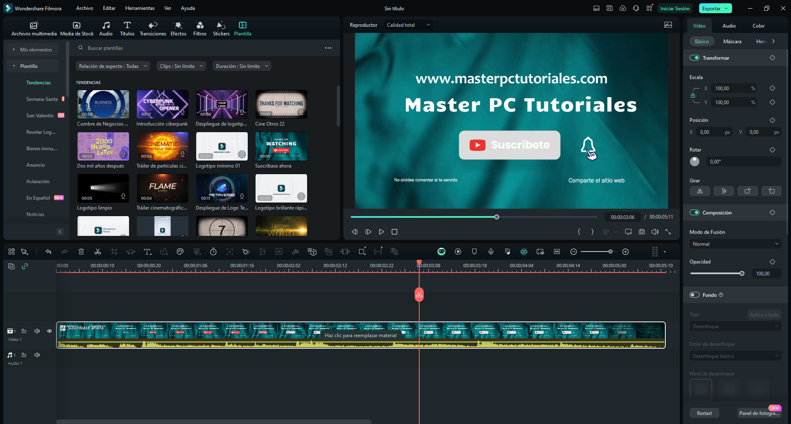
Task: Open Relación de aspecto dropdown
Action: pos(113,66)
